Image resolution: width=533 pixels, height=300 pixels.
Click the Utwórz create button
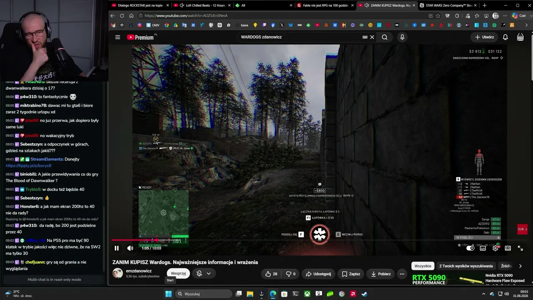click(x=484, y=37)
